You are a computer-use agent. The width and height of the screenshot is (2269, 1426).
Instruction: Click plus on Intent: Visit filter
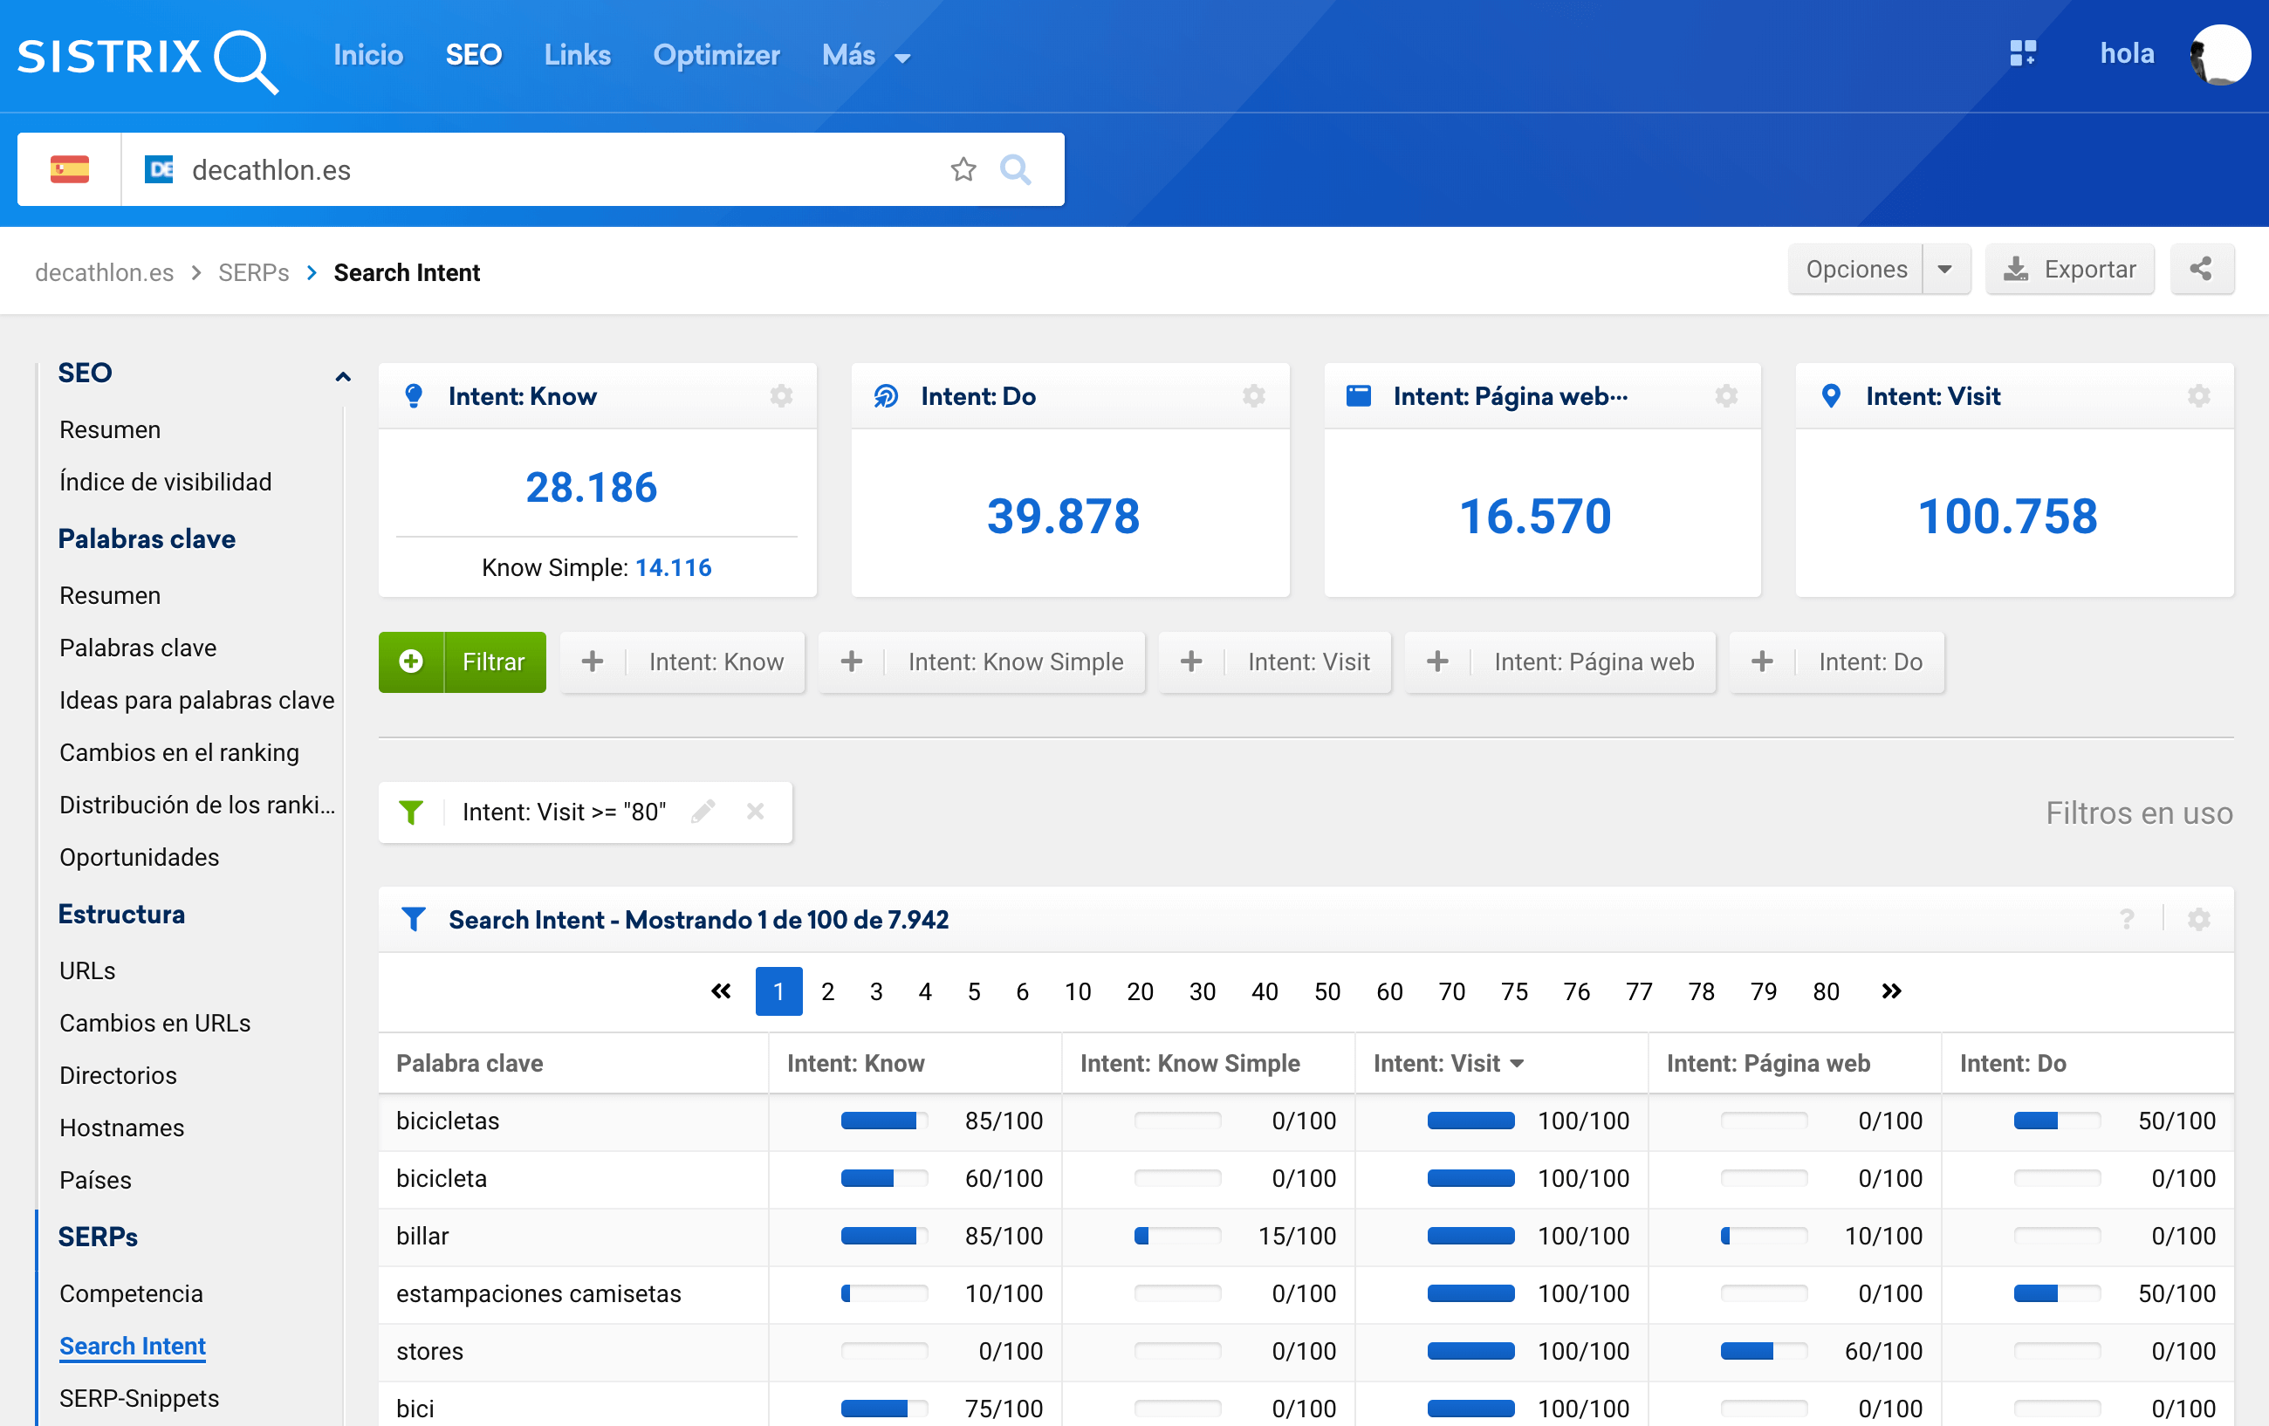point(1190,662)
